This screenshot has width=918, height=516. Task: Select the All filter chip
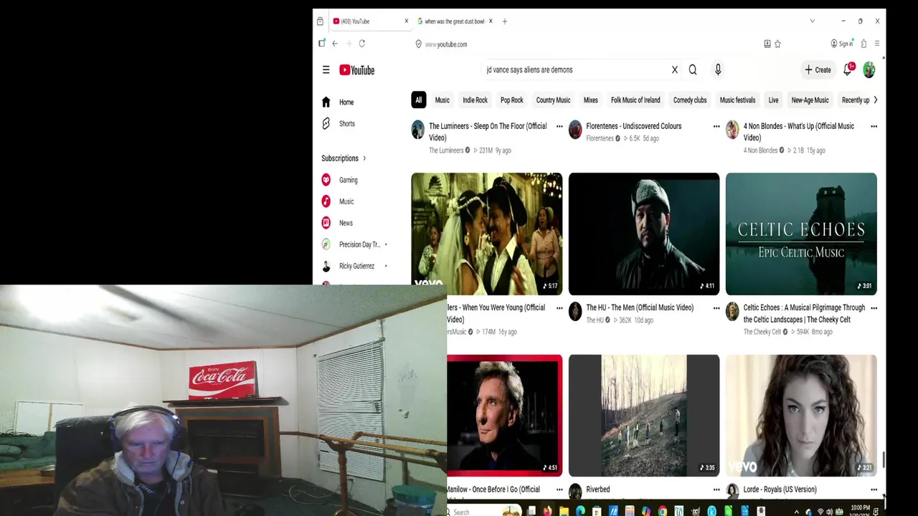click(x=419, y=100)
